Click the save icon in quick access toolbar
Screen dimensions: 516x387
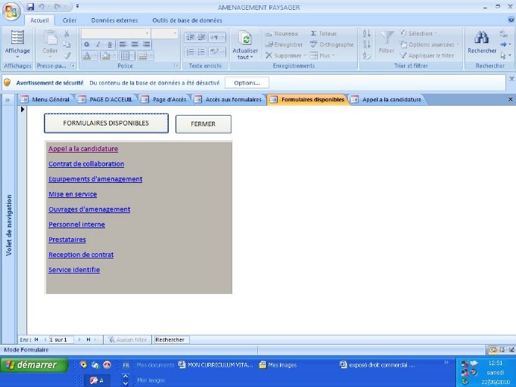pos(30,7)
